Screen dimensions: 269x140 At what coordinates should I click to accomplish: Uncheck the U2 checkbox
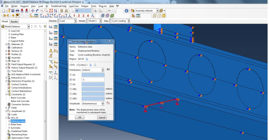(x=71, y=80)
